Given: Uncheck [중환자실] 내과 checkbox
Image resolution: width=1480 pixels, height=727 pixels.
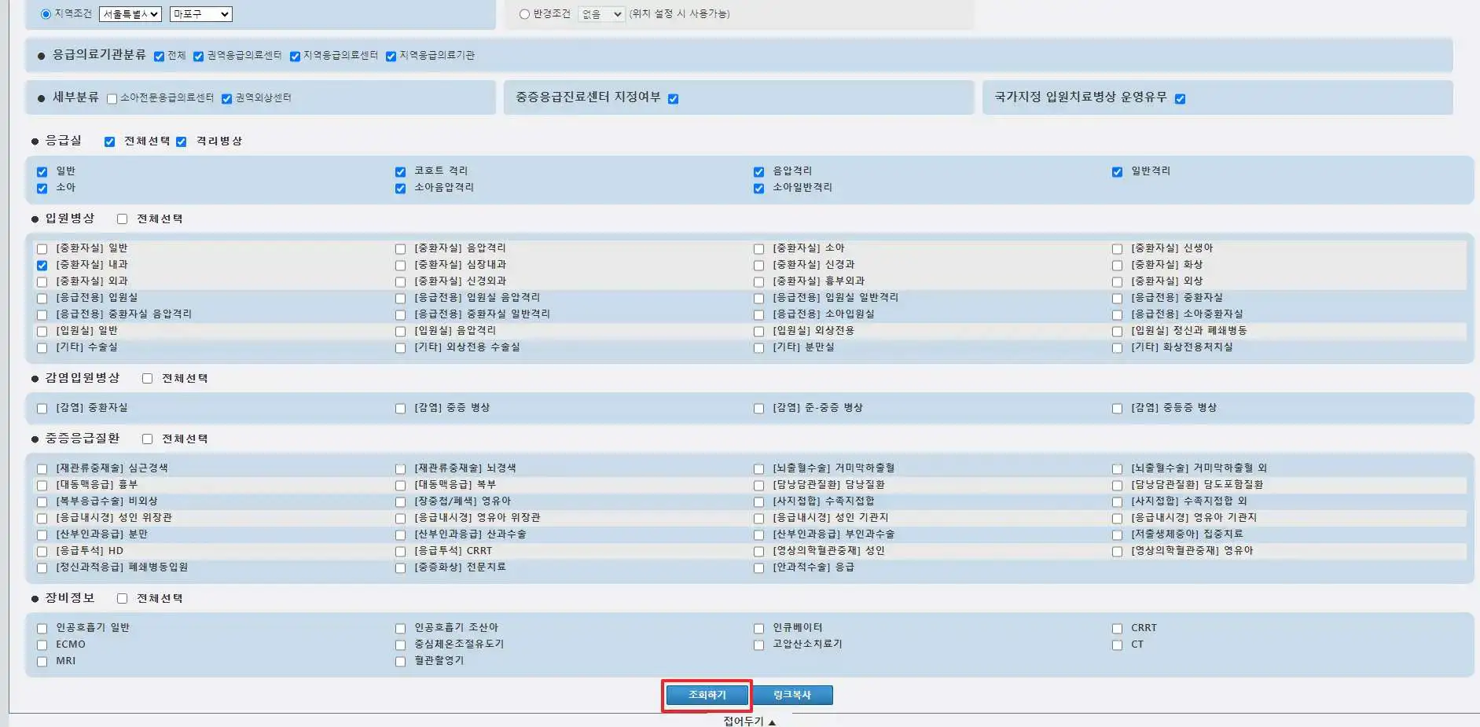Looking at the screenshot, I should 42,265.
